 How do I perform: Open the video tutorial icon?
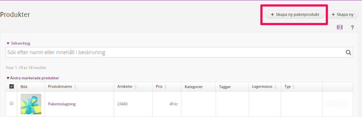[340, 27]
